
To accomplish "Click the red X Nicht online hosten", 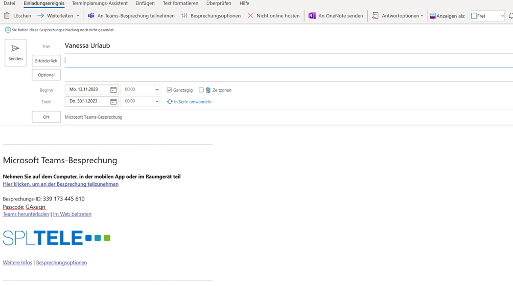I will click(250, 16).
